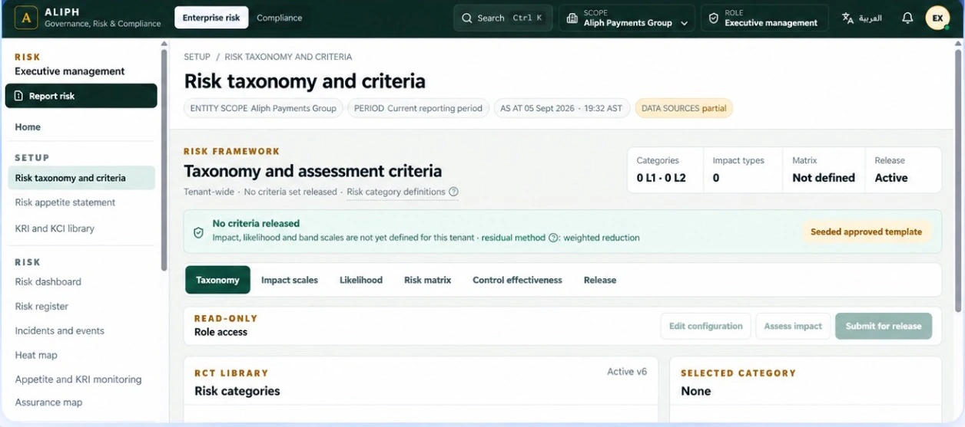The width and height of the screenshot is (965, 427).
Task: Click the Risk taxonomy and criteria breadcrumb
Action: coord(288,57)
